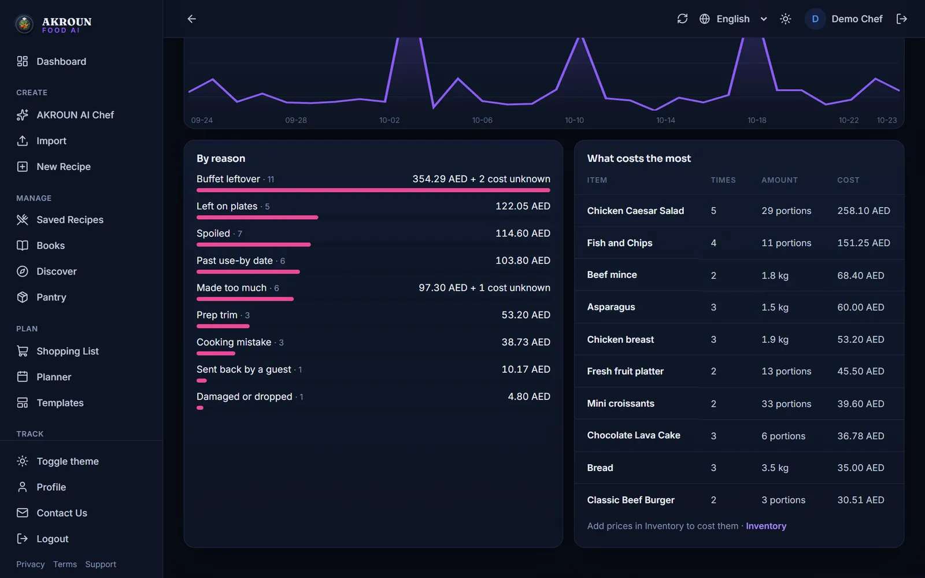Click the TIMES column header

click(x=723, y=180)
